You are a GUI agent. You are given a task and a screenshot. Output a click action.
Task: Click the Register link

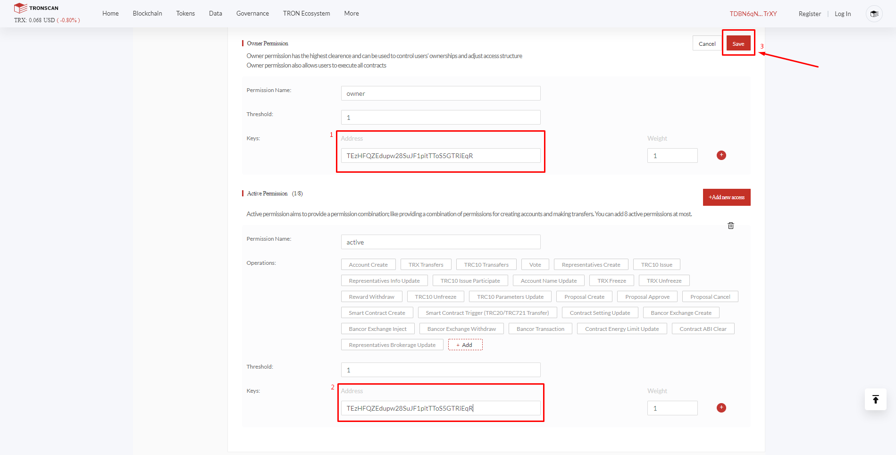(x=810, y=14)
